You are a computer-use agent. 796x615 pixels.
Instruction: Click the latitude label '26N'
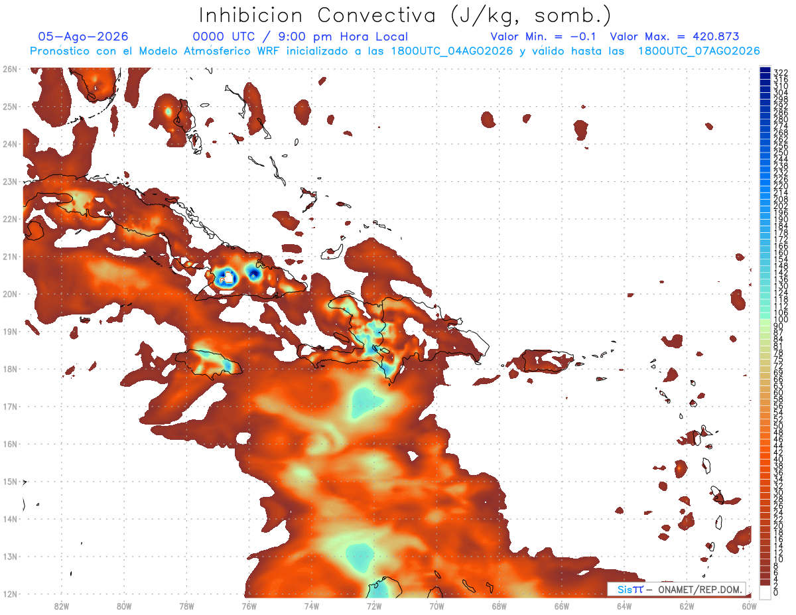pyautogui.click(x=10, y=69)
